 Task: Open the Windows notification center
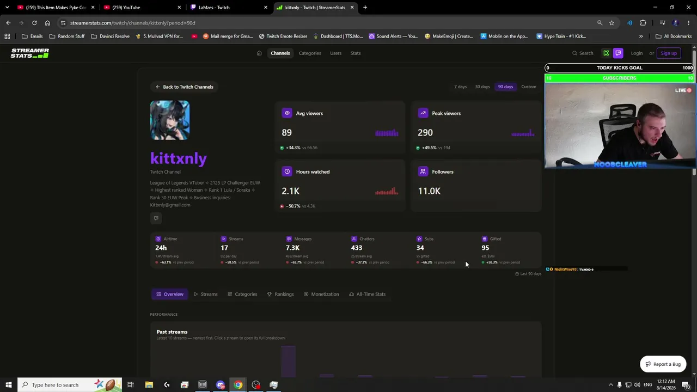pyautogui.click(x=686, y=385)
